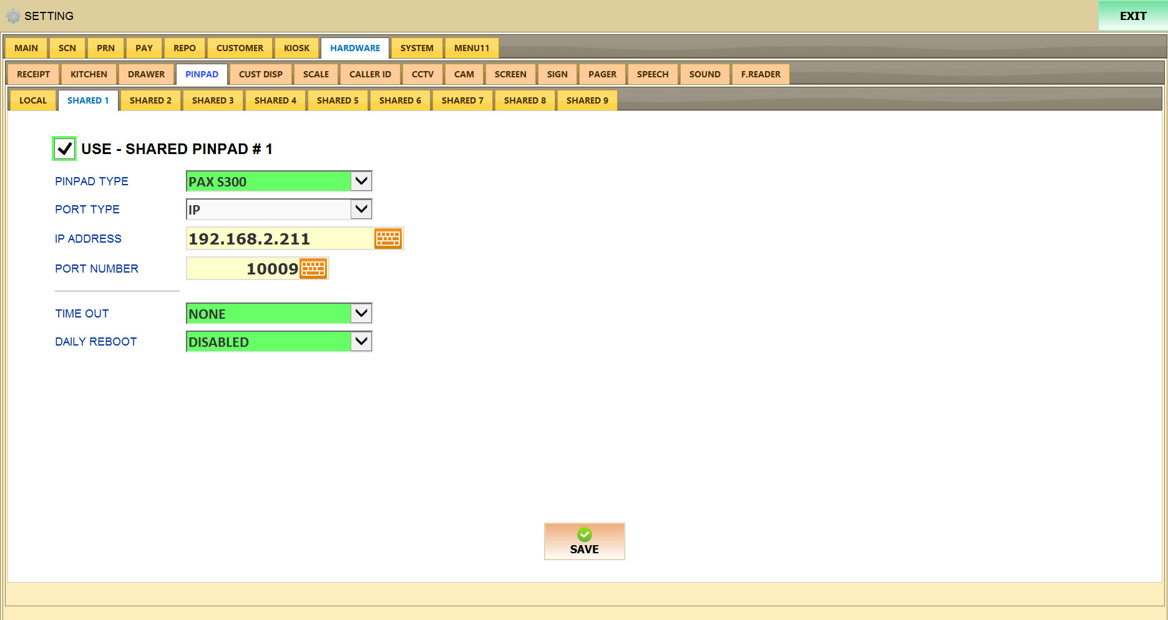Switch to the SCREEN tab
The image size is (1168, 620).
point(511,74)
